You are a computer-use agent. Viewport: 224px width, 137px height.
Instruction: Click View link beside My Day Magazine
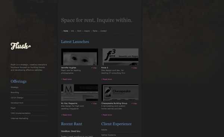tap(94, 103)
